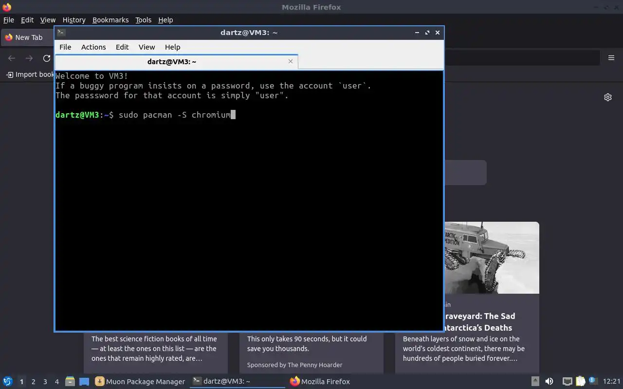Click the removable media eject tray icon
Image resolution: width=623 pixels, height=389 pixels.
click(535, 382)
